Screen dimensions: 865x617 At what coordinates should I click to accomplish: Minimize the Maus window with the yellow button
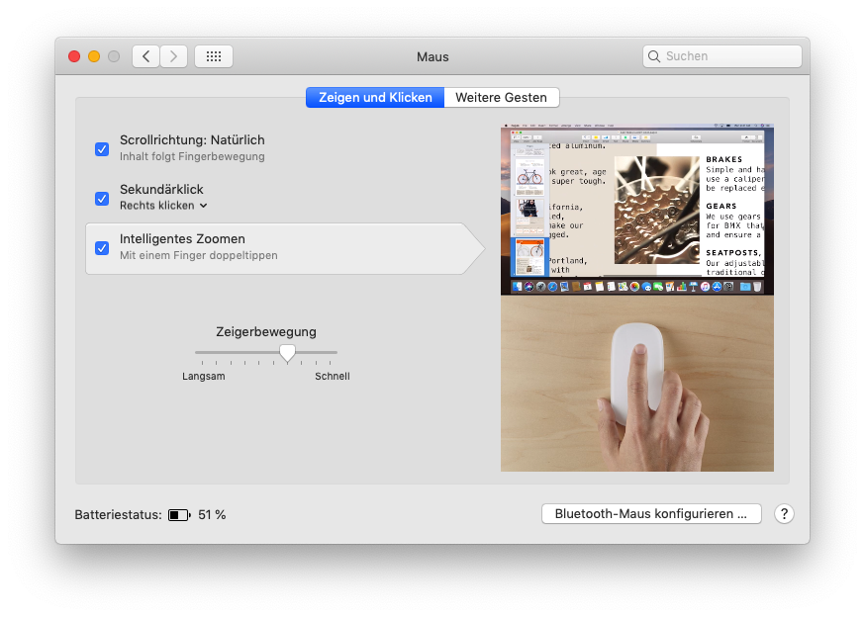pos(94,56)
